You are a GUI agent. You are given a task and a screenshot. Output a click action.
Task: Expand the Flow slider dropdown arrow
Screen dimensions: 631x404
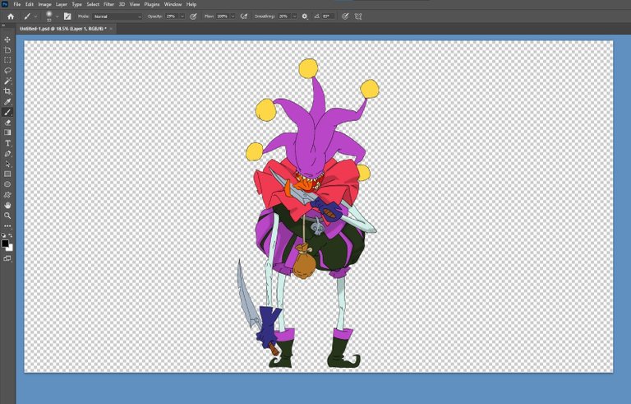(233, 16)
